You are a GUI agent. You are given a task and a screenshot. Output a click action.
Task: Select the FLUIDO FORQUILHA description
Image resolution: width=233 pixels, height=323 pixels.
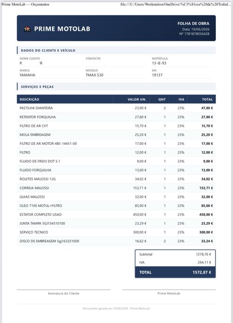pyautogui.click(x=35, y=170)
